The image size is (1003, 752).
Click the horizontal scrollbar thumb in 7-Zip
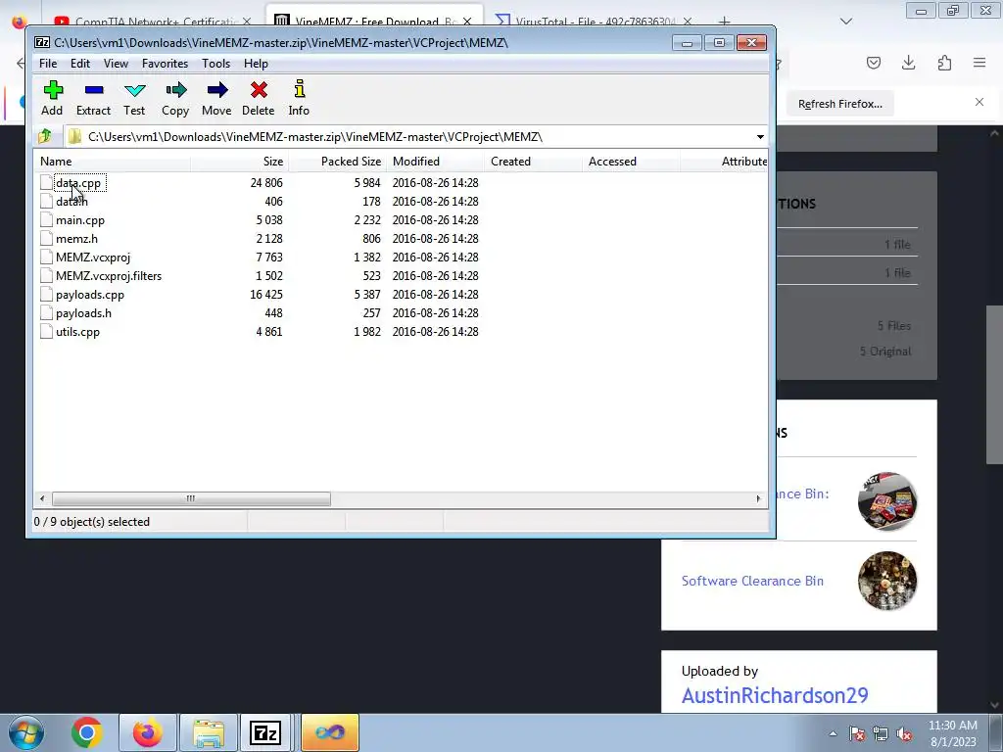tap(191, 498)
